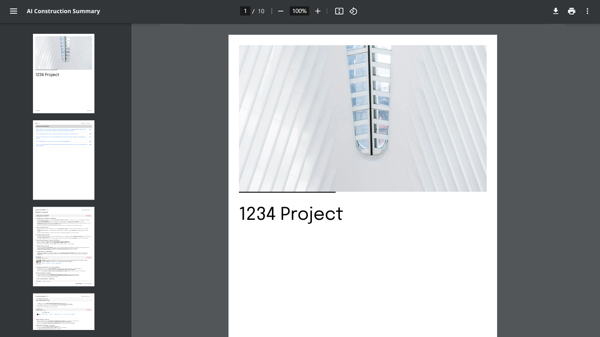Click the zoom in plus icon
This screenshot has width=600, height=337.
[318, 11]
